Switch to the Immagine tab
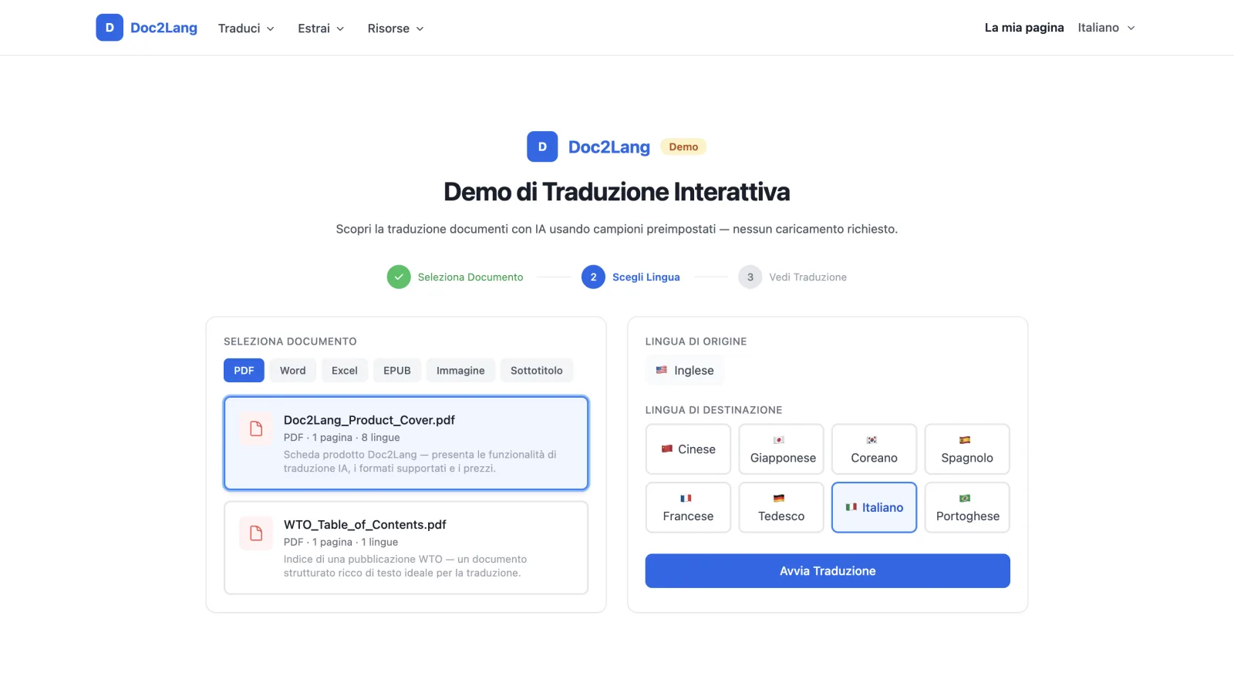This screenshot has height=696, width=1234. (x=460, y=371)
